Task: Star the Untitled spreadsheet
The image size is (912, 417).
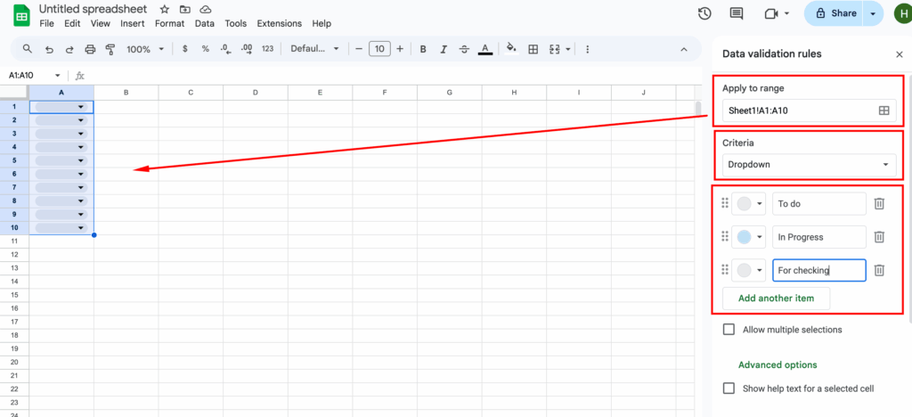Action: [x=165, y=9]
